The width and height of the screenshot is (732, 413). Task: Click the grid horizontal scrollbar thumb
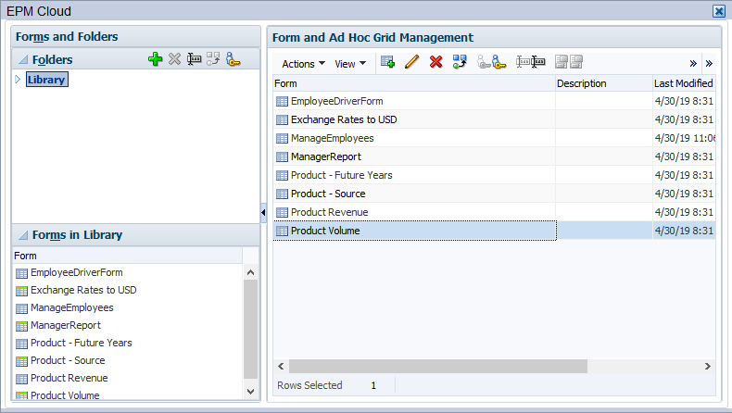[x=438, y=367]
